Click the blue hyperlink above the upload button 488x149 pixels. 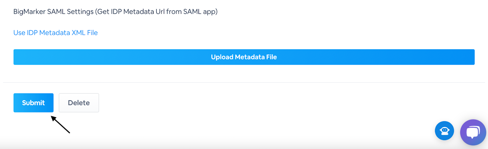coord(56,33)
